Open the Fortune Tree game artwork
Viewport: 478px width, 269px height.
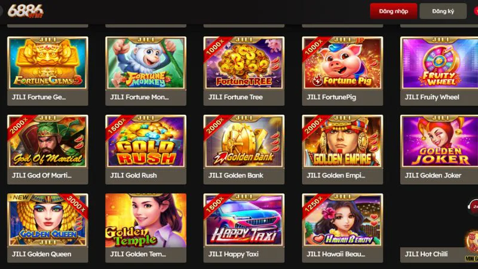244,63
